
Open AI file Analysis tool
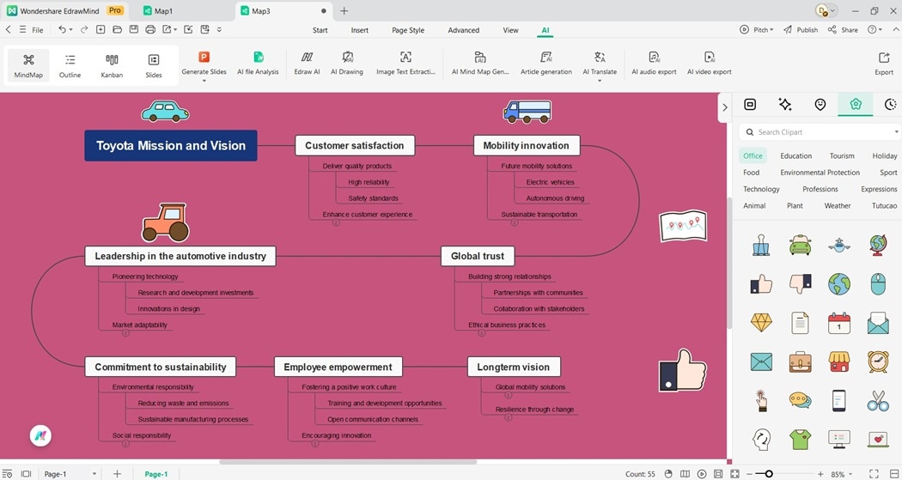coord(258,64)
